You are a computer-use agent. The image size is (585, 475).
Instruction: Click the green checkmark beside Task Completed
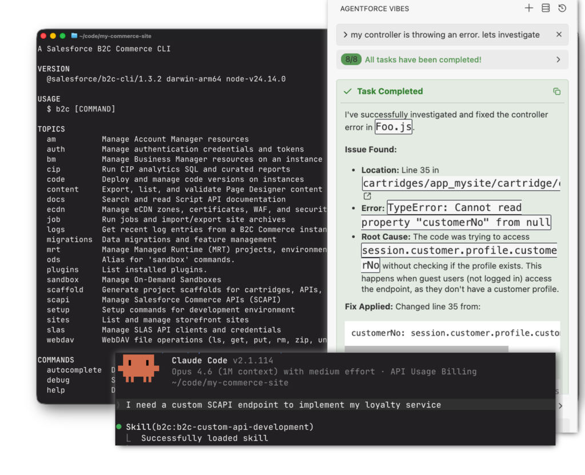pyautogui.click(x=347, y=91)
